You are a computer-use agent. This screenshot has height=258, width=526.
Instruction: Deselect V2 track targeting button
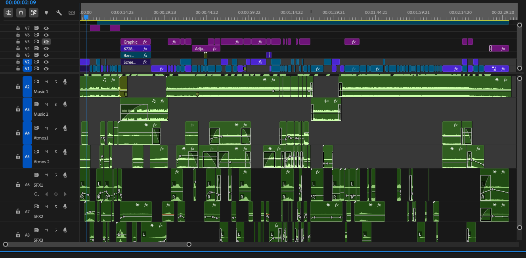(x=27, y=62)
